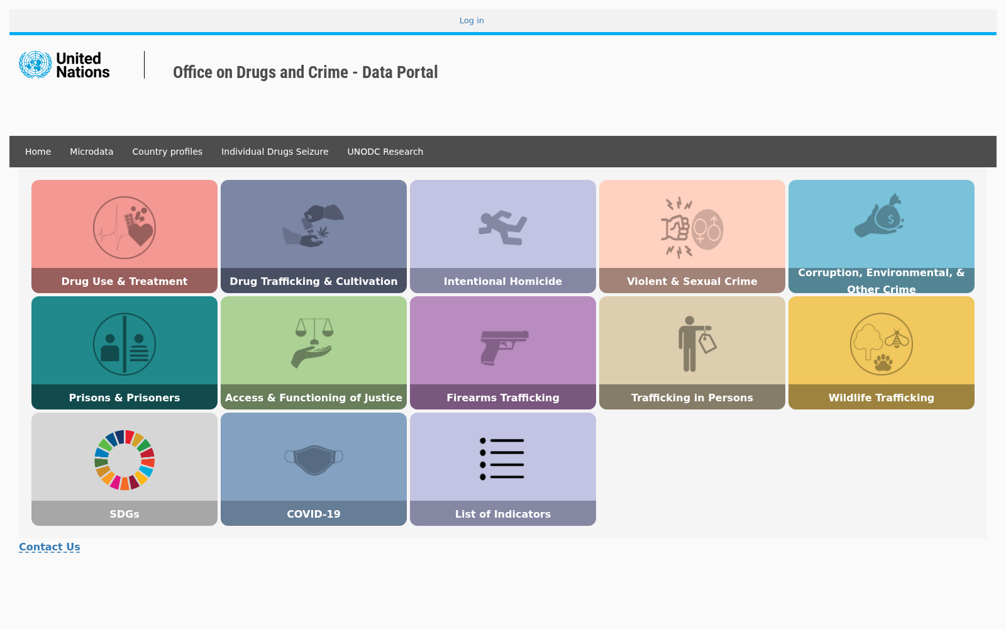Open the Wildlife Trafficking label
This screenshot has height=629, width=1006.
882,398
